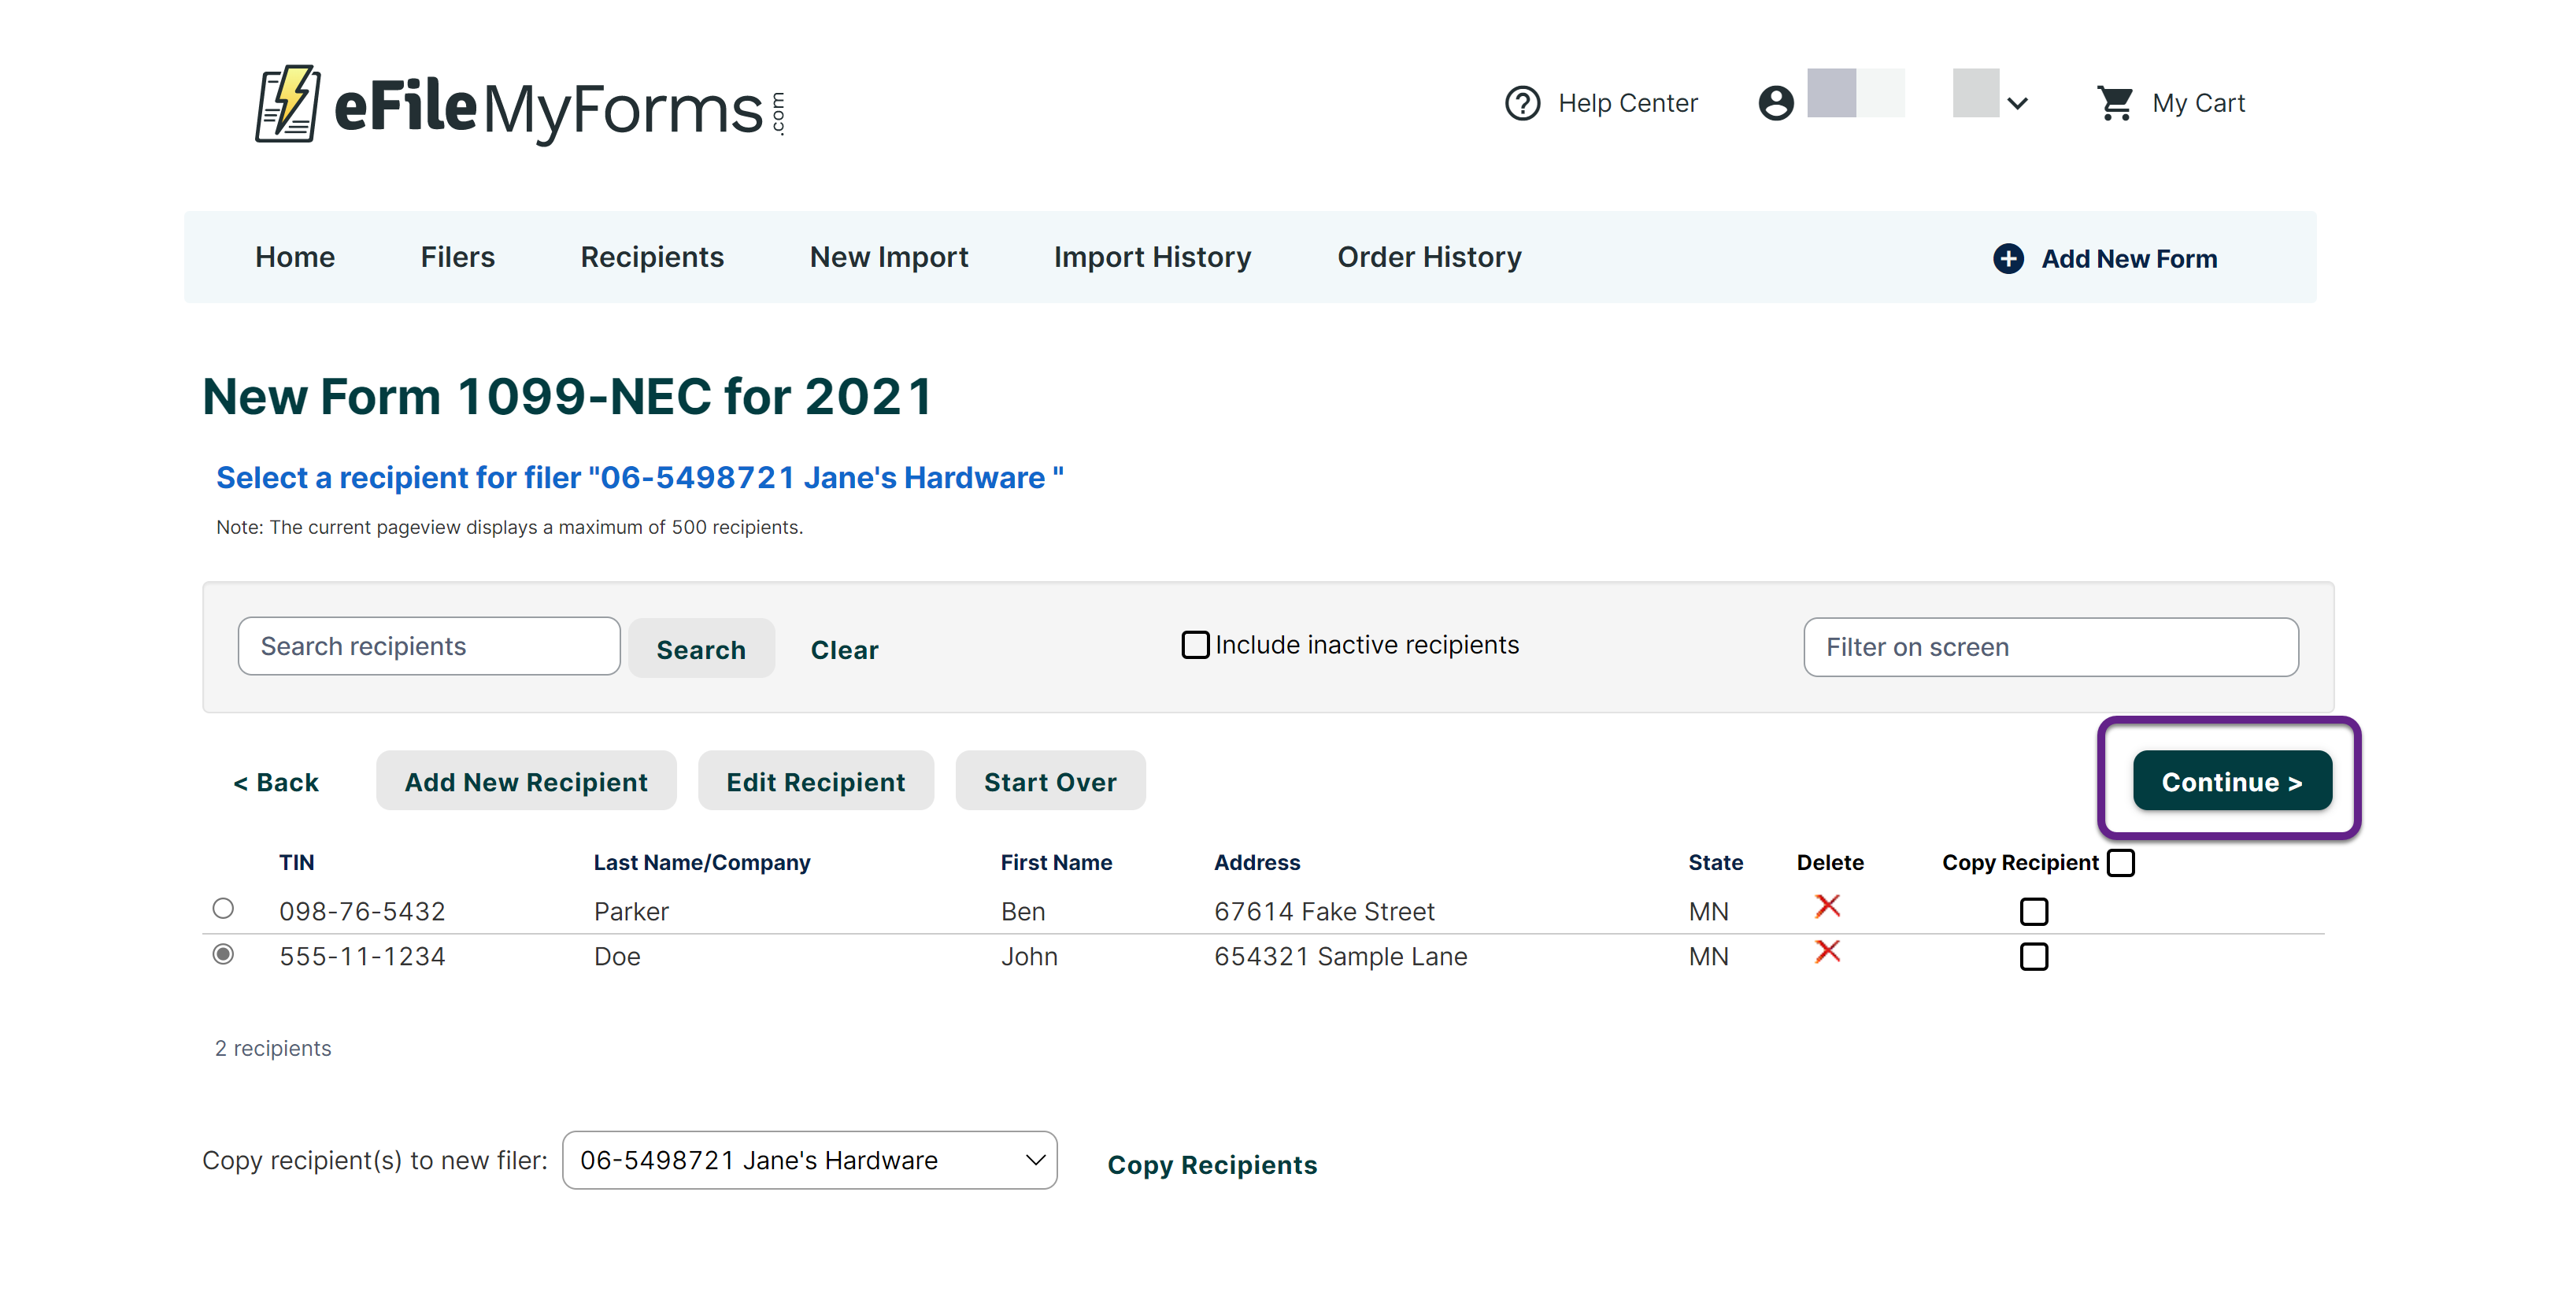Focus the Filter on screen field
This screenshot has height=1307, width=2576.
2050,648
